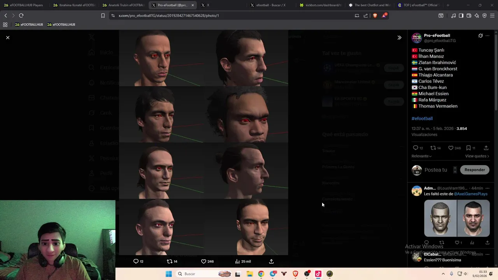Open the music notes toolbar icon
This screenshot has width=498, height=280.
tap(453, 16)
